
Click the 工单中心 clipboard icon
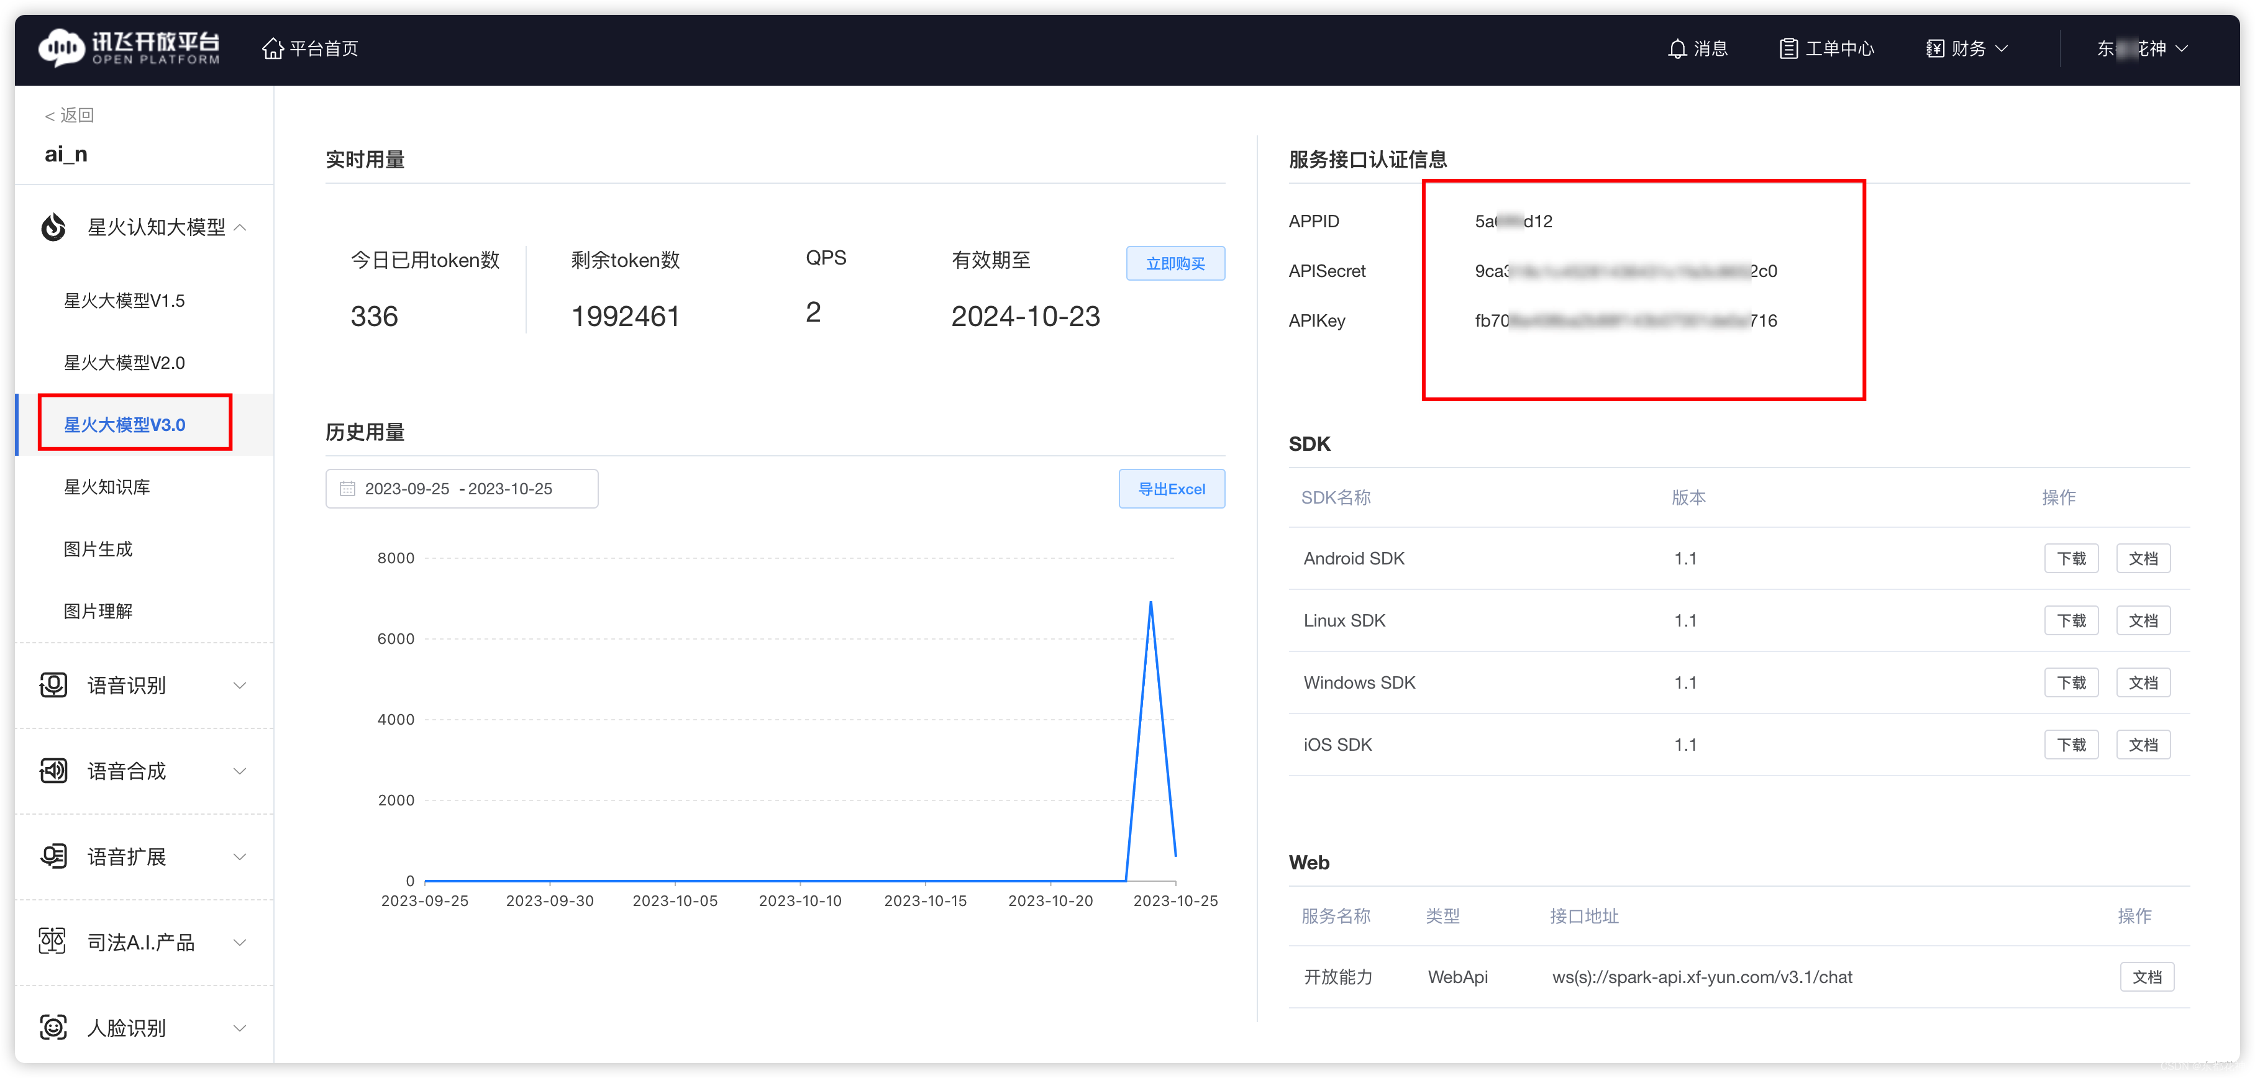tap(1788, 48)
